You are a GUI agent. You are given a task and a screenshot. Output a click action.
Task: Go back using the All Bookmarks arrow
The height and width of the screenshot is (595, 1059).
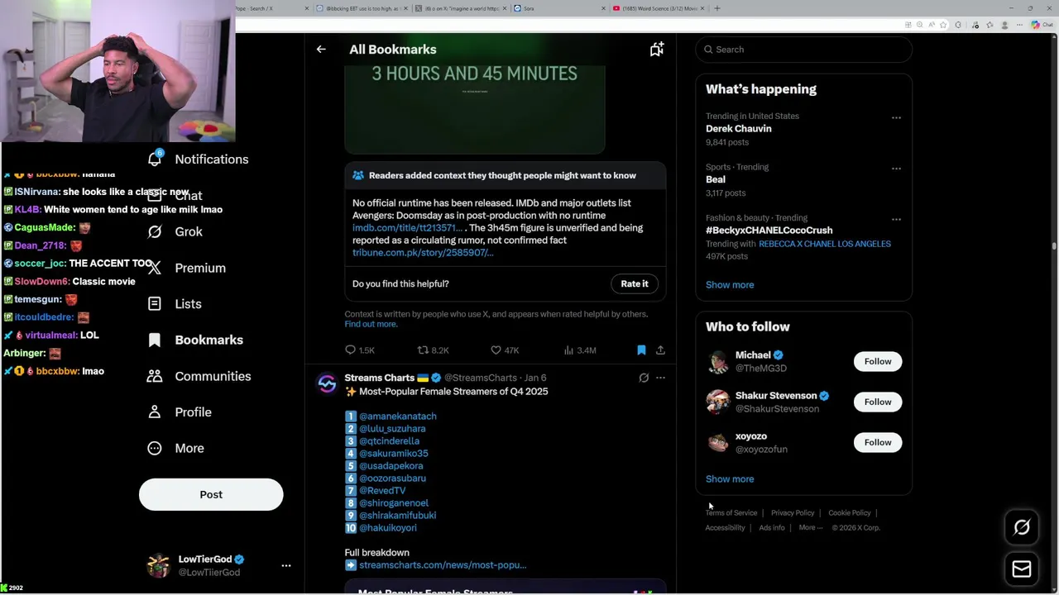[321, 50]
